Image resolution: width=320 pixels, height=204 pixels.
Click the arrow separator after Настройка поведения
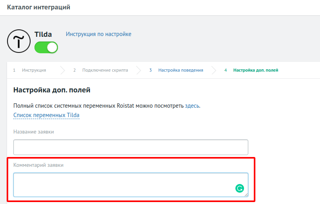214,70
